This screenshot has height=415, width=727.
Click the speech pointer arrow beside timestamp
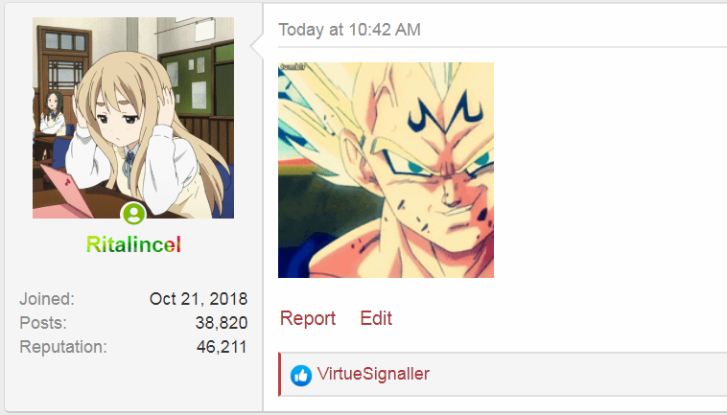(257, 45)
